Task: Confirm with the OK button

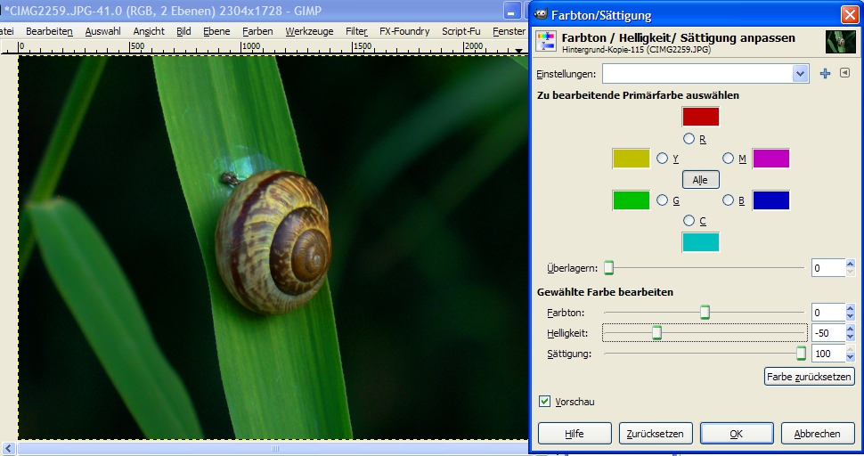Action: (737, 434)
